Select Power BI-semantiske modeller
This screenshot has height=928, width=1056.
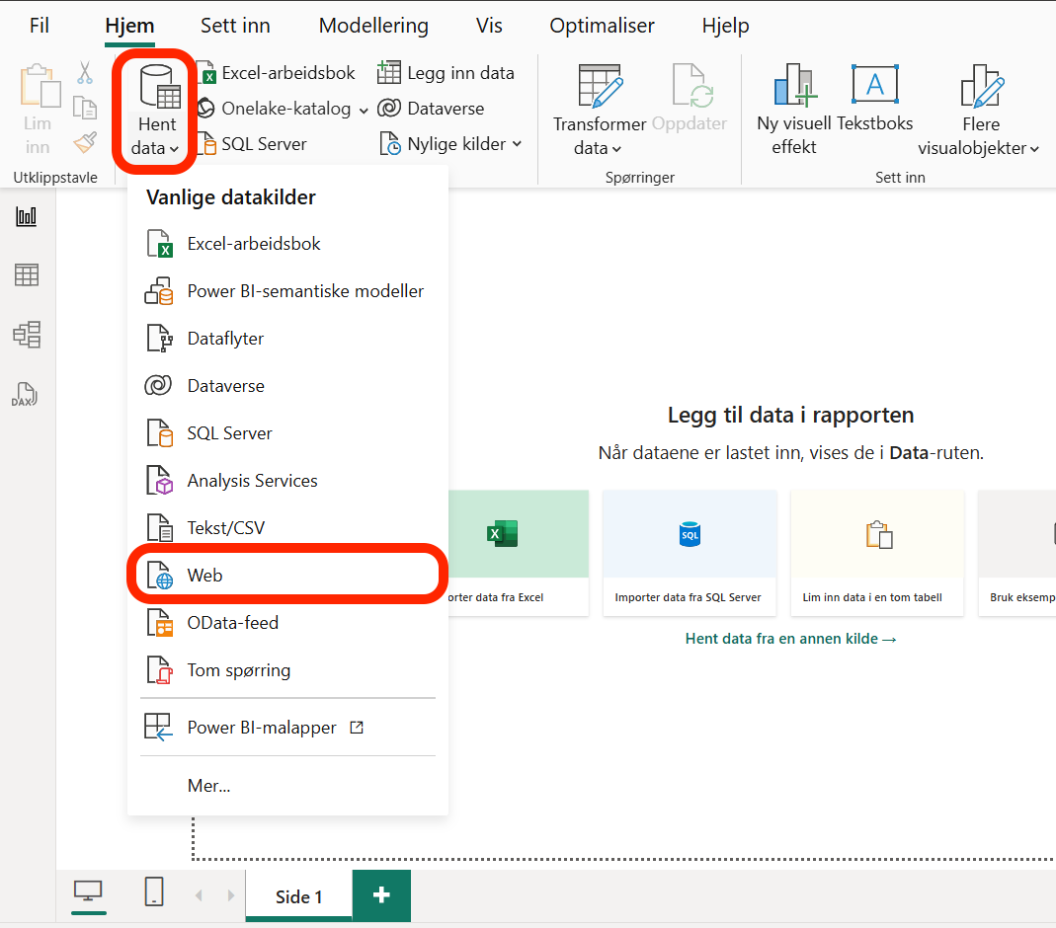[x=287, y=290]
